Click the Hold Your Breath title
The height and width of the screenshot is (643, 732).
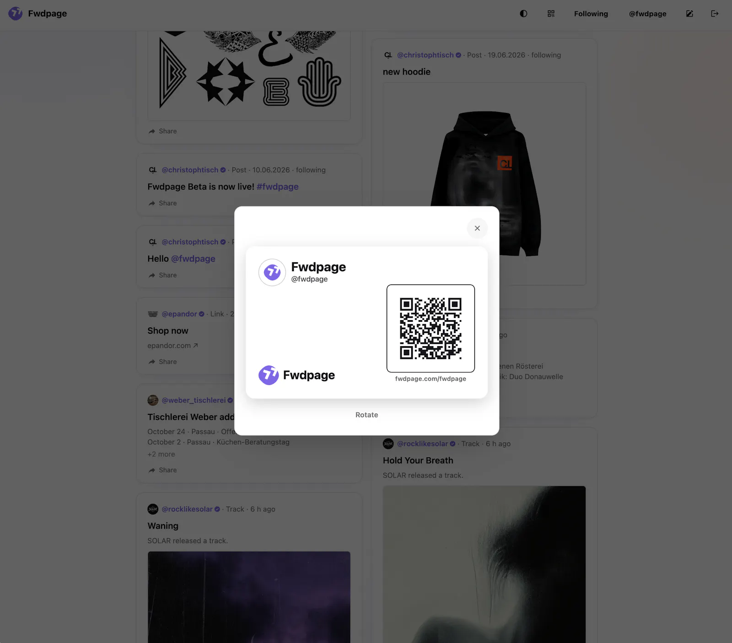pyautogui.click(x=418, y=461)
